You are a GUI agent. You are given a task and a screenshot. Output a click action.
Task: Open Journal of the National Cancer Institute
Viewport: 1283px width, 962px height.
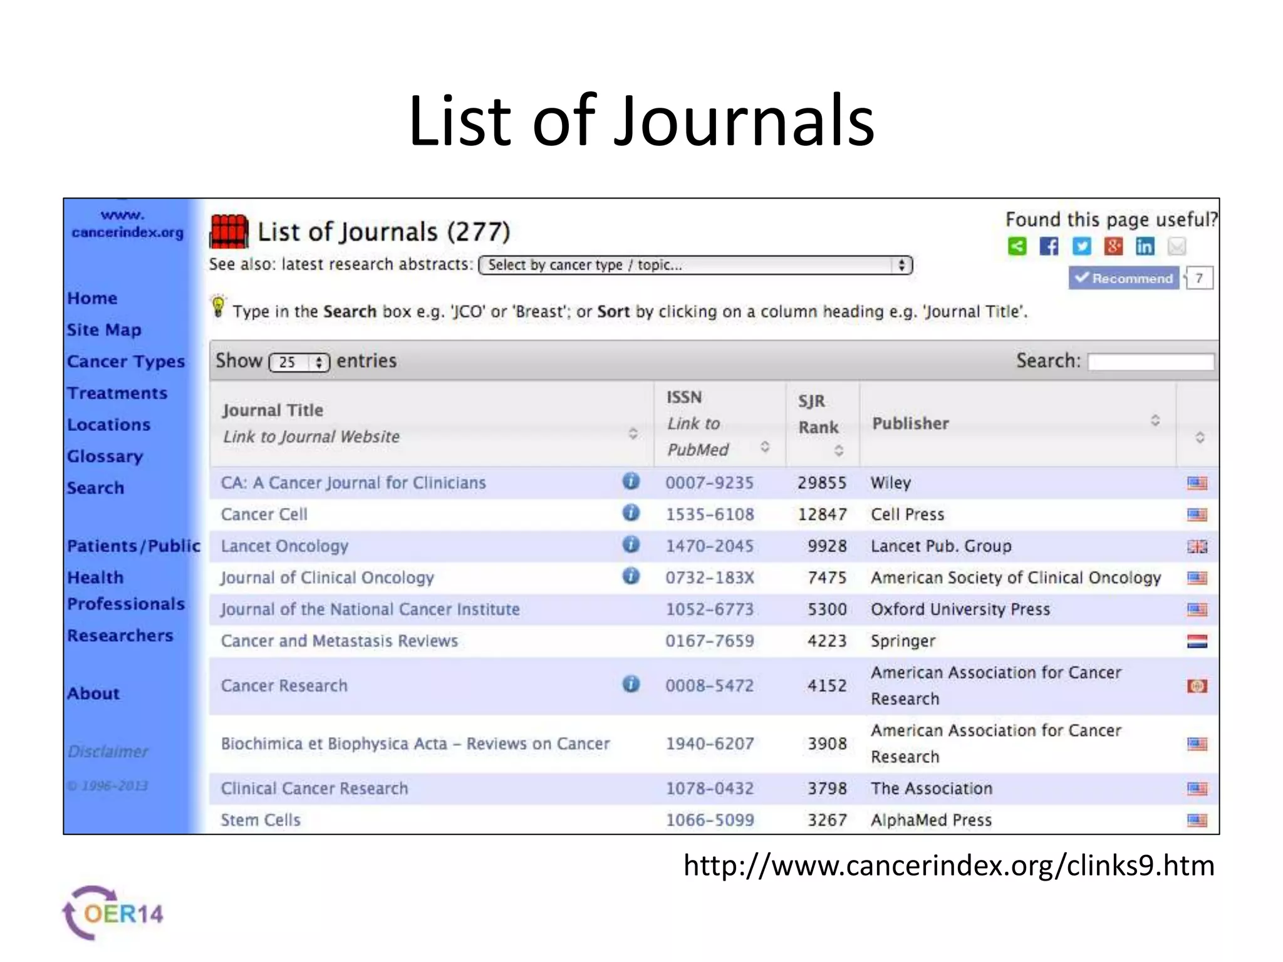pos(370,609)
